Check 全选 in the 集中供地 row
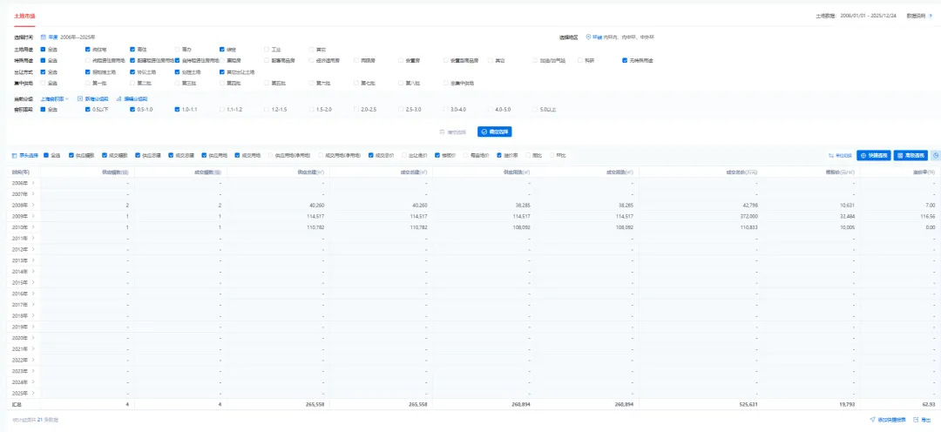Screen dimensions: 941x432 click(44, 84)
